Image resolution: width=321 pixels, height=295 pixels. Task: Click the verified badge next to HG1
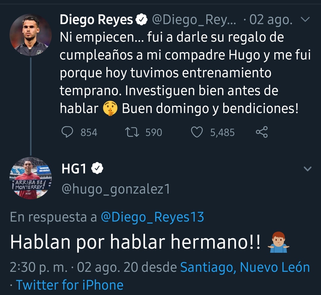click(x=97, y=169)
